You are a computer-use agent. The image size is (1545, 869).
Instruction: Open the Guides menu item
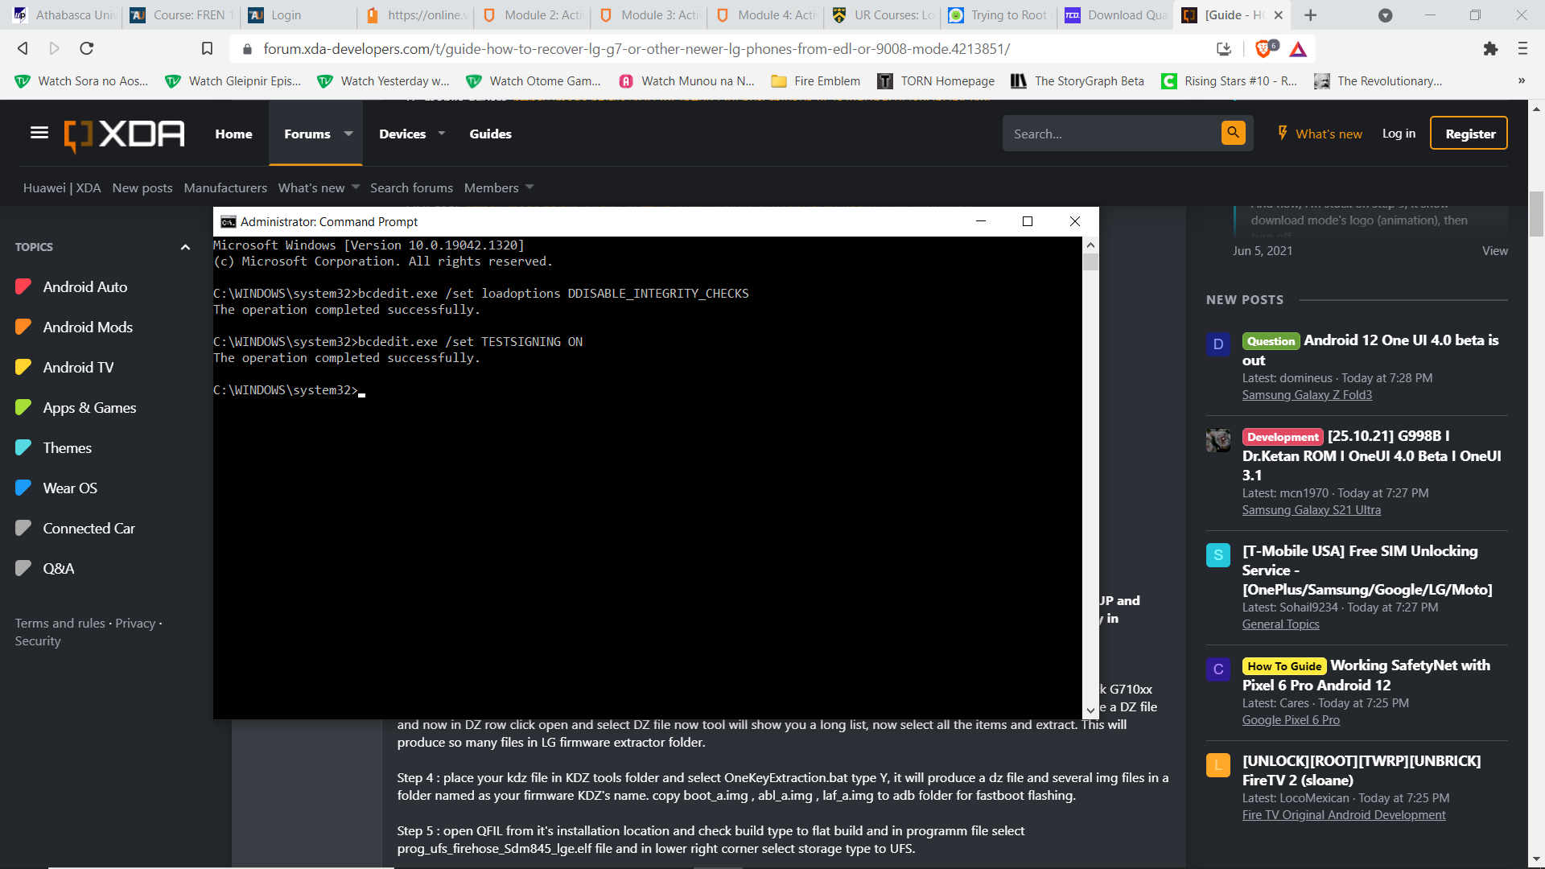(491, 134)
